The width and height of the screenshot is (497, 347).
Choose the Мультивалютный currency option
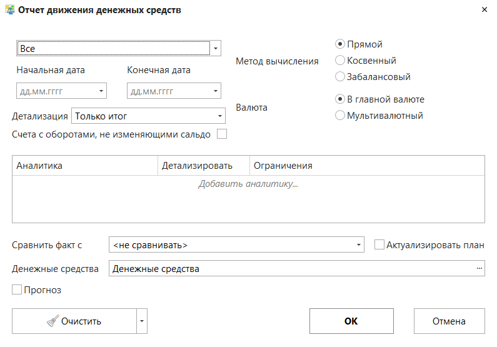click(x=340, y=115)
